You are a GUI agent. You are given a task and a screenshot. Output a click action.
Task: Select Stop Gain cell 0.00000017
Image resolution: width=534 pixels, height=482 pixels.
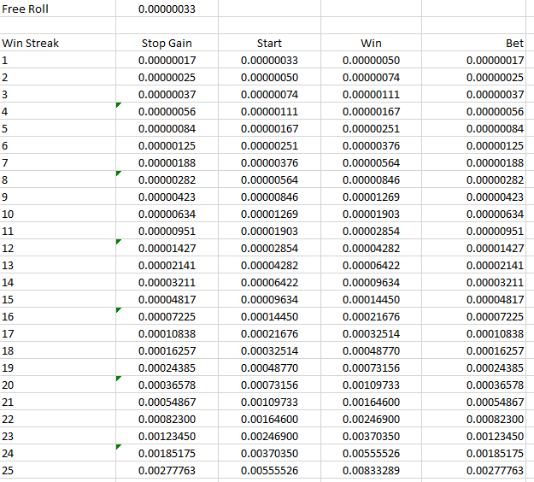167,60
